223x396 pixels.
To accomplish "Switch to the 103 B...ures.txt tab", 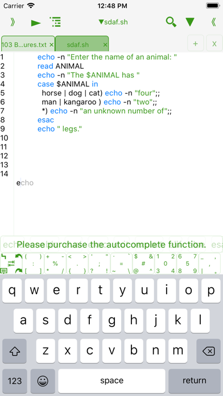I will click(x=24, y=45).
